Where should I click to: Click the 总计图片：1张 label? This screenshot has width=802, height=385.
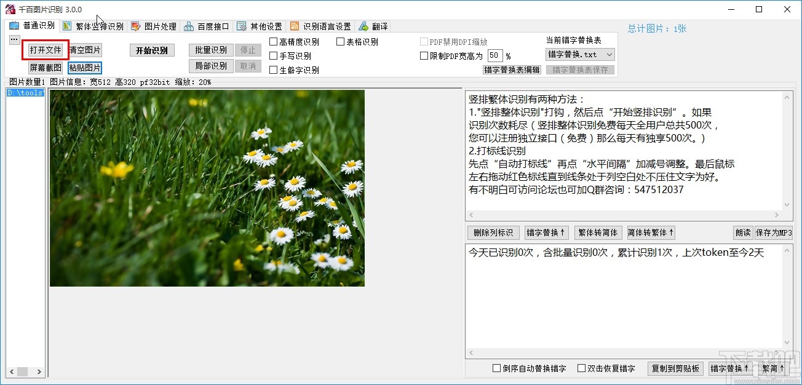(657, 28)
